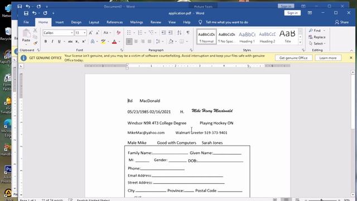Apply the No Spacing style
Viewport: 357px width, 201px height.
click(226, 37)
